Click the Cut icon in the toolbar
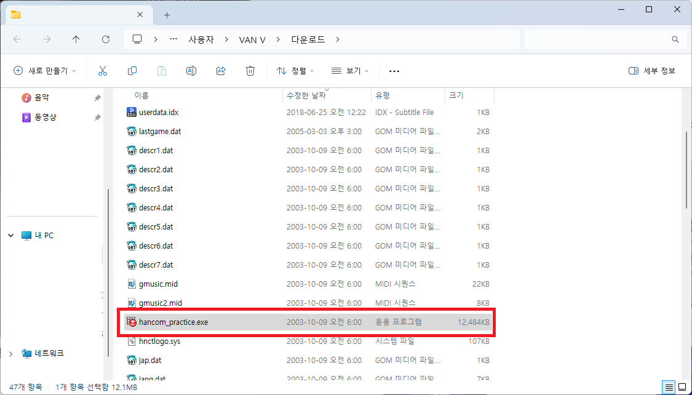Image resolution: width=692 pixels, height=395 pixels. pyautogui.click(x=103, y=70)
